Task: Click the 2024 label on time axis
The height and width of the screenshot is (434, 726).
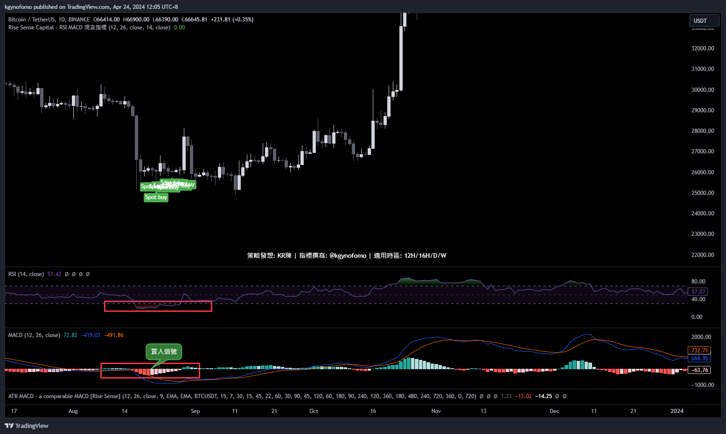Action: (677, 411)
